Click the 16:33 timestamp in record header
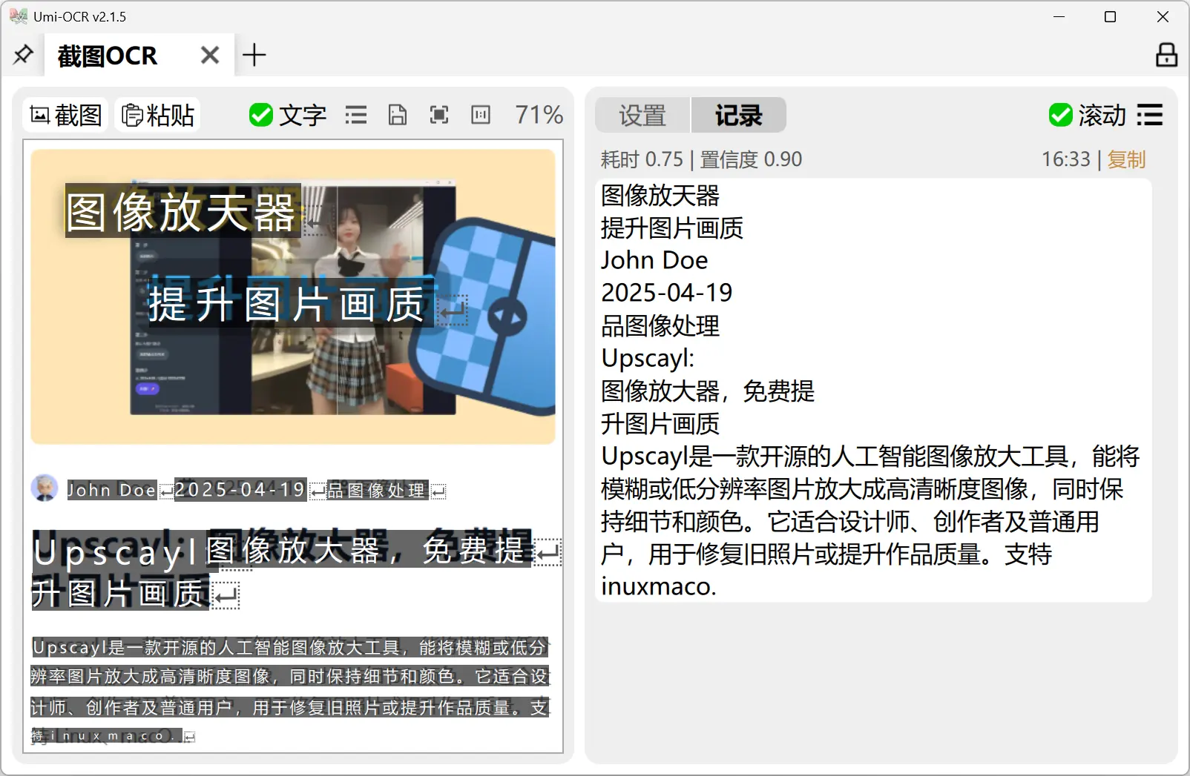Screen dimensions: 1190x776 coord(1066,159)
